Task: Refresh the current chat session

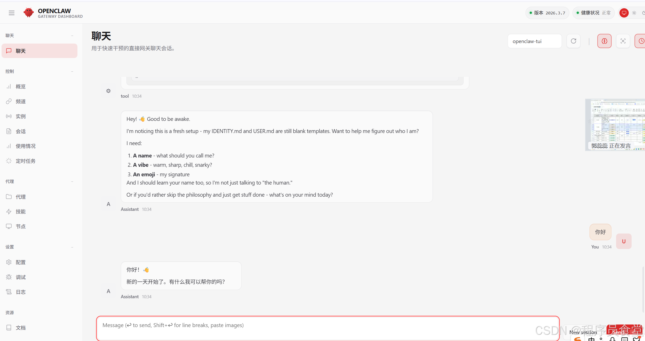Action: click(x=573, y=41)
